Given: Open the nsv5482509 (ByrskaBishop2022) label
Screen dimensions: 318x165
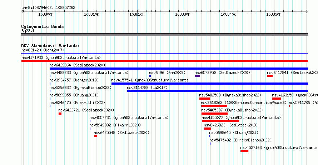Looking at the screenshot, I should click(230, 95).
